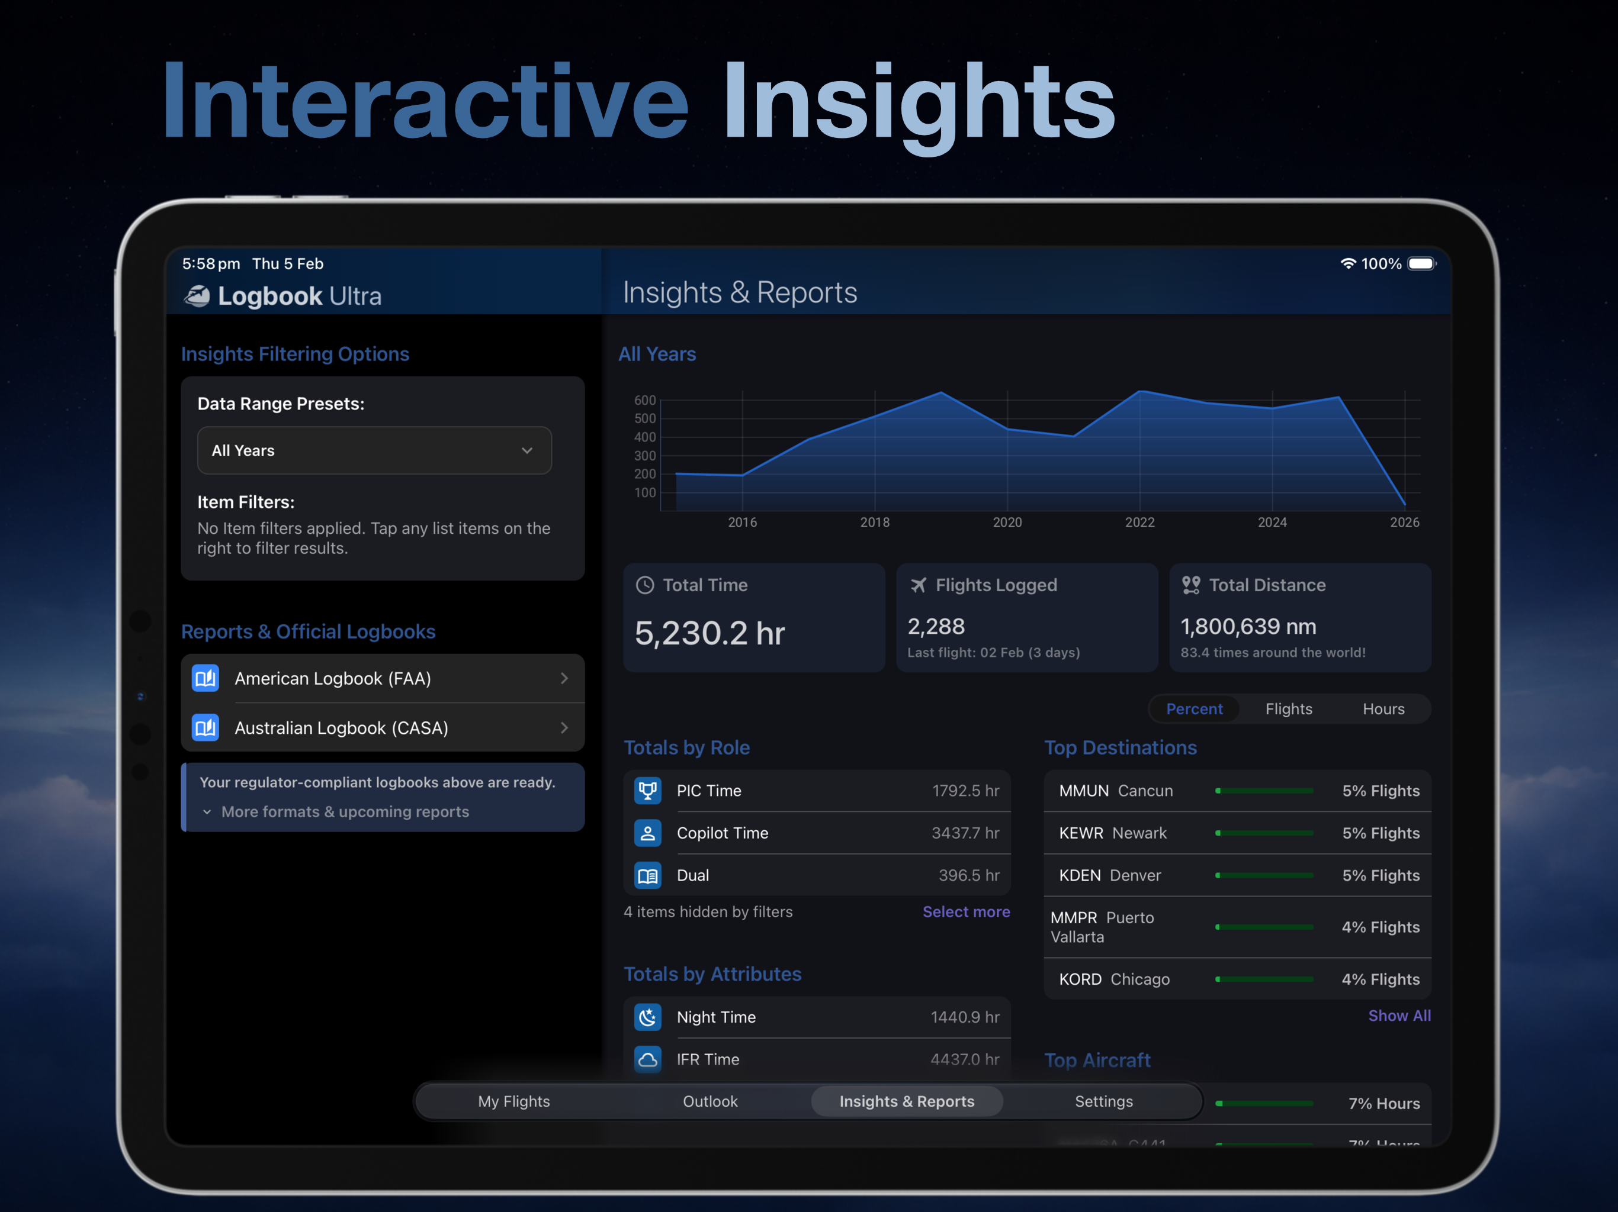Click the 5:58 pm clock in status bar
The image size is (1618, 1212).
coord(211,264)
